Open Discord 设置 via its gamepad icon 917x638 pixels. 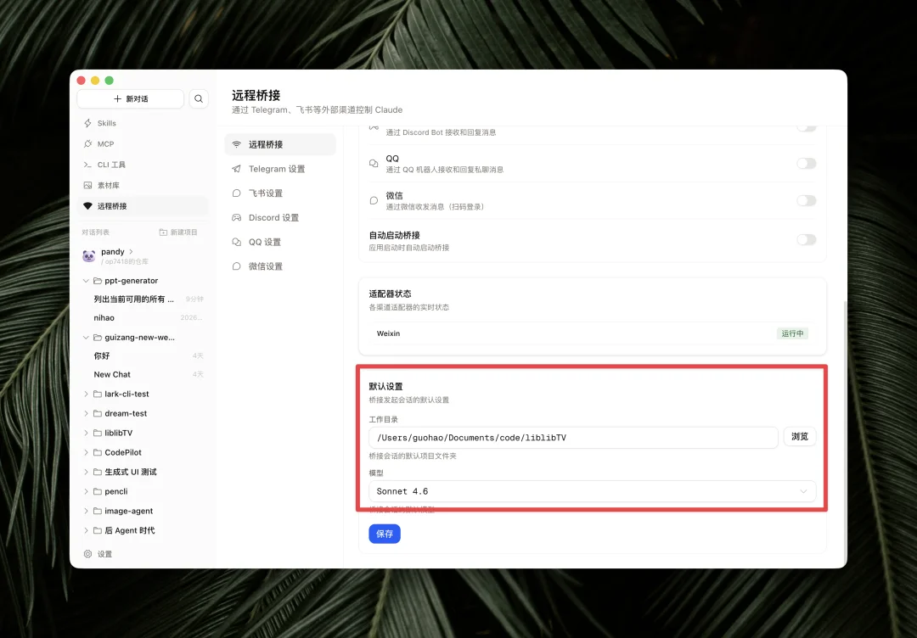[x=238, y=217]
